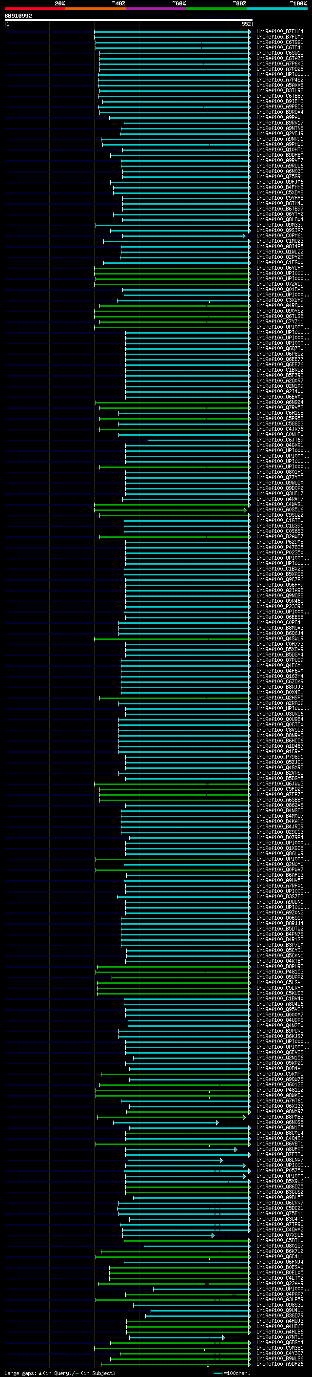312x1377 pixels.
Task: Select hit label UniRef100_C6SW15
Action: tap(279, 53)
